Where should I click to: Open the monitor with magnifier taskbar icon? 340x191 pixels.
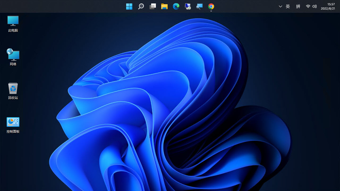point(199,6)
